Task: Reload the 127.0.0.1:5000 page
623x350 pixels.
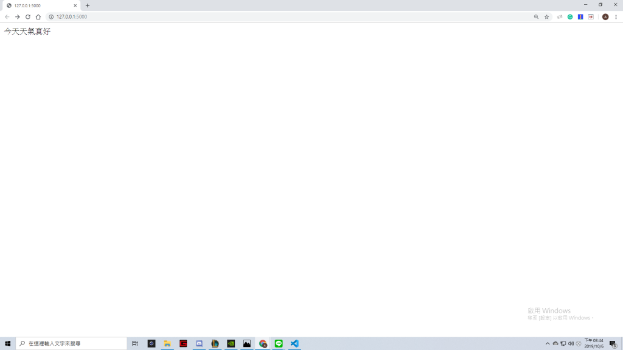Action: click(x=28, y=16)
